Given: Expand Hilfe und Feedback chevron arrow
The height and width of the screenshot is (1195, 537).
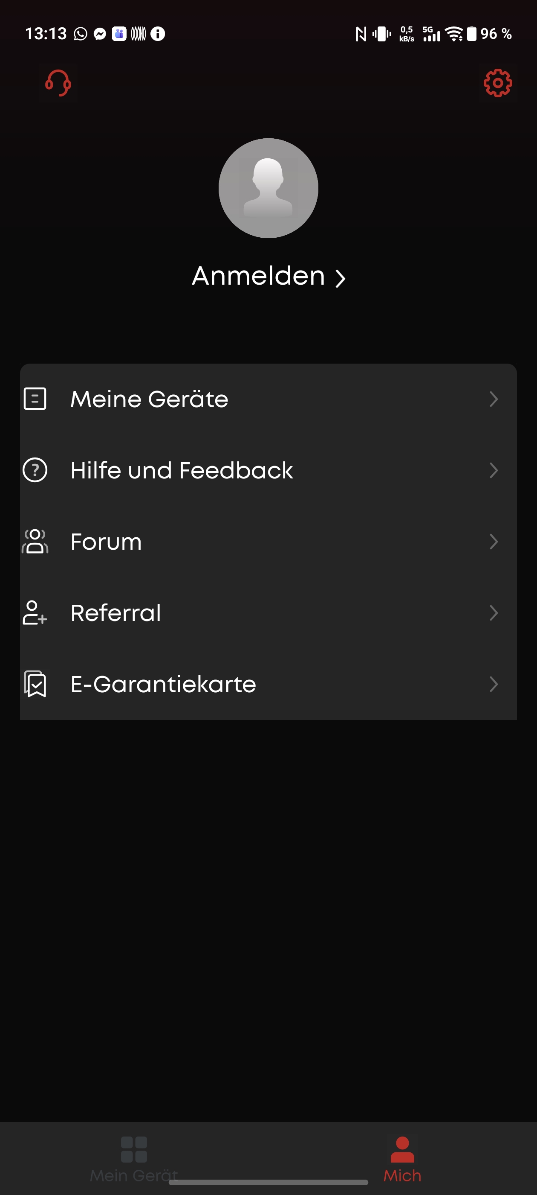Looking at the screenshot, I should [x=494, y=470].
